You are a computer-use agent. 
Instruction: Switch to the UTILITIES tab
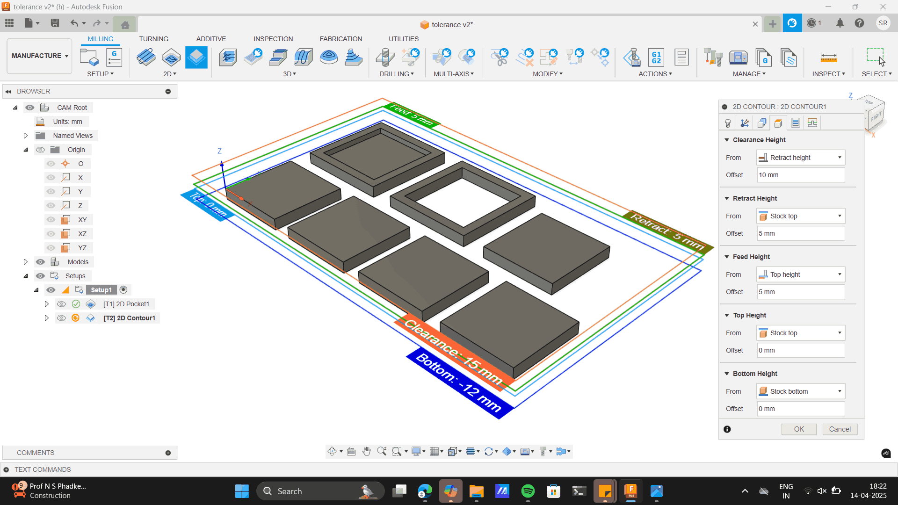pyautogui.click(x=404, y=39)
